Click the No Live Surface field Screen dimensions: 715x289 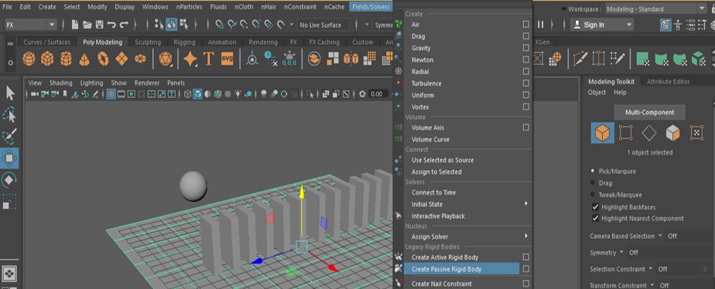pyautogui.click(x=323, y=25)
